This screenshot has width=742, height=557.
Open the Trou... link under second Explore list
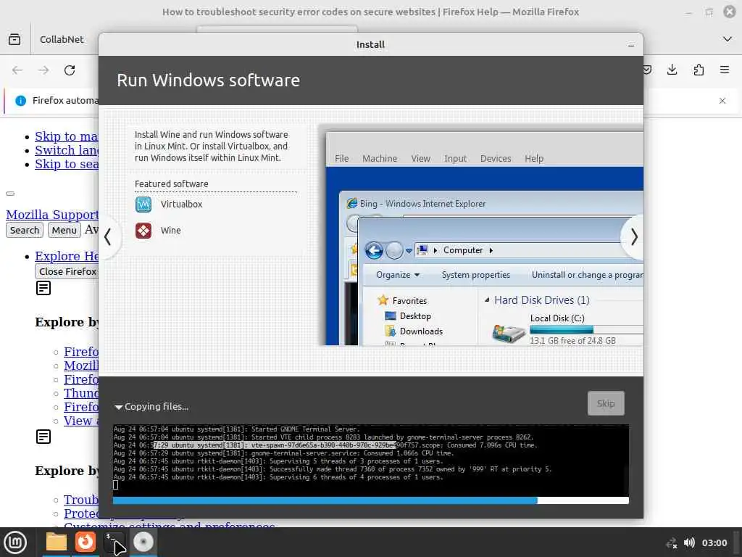(x=81, y=500)
